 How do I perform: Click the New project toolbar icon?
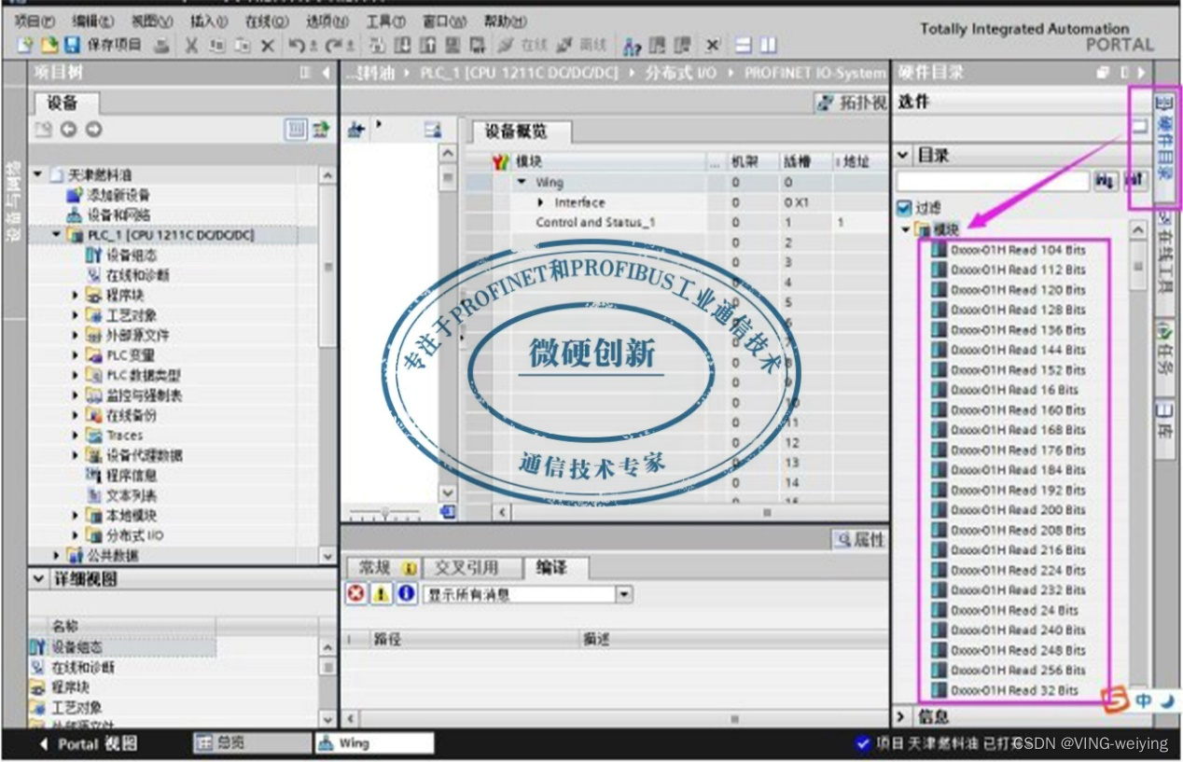click(24, 45)
